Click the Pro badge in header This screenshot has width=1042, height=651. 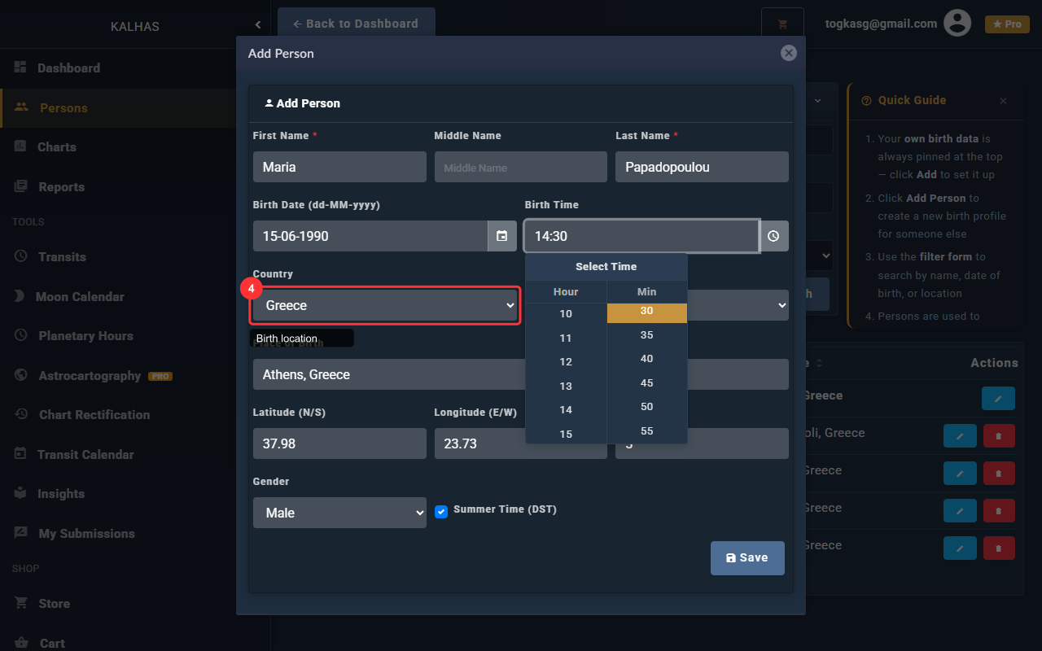click(1007, 24)
